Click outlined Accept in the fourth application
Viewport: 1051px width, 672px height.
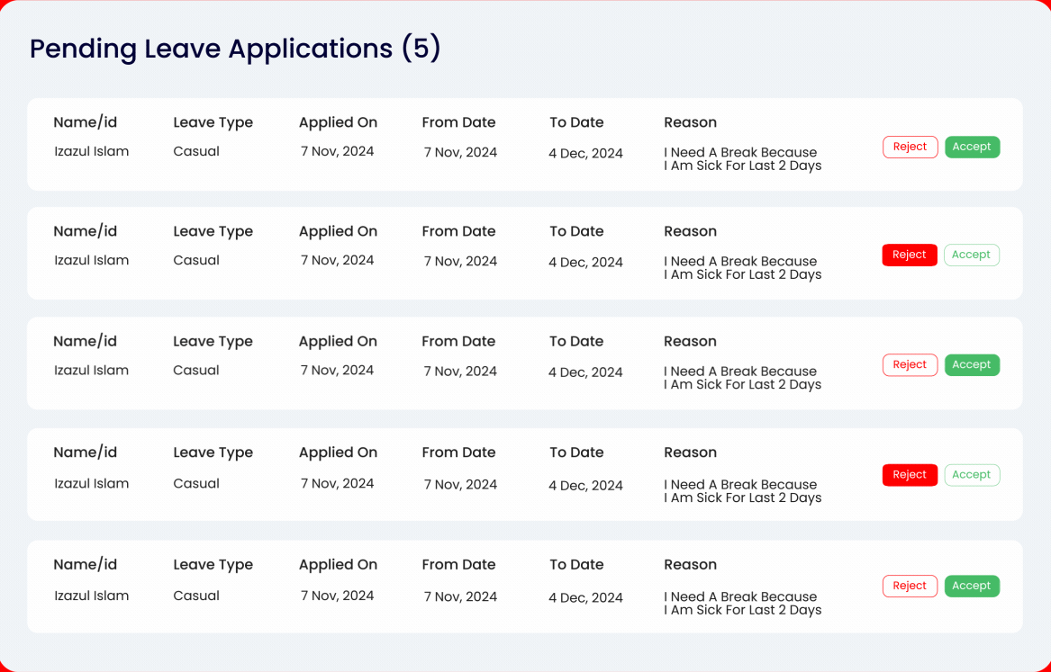click(x=972, y=475)
